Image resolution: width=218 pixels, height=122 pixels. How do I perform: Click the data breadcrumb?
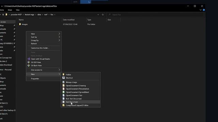point(39,15)
